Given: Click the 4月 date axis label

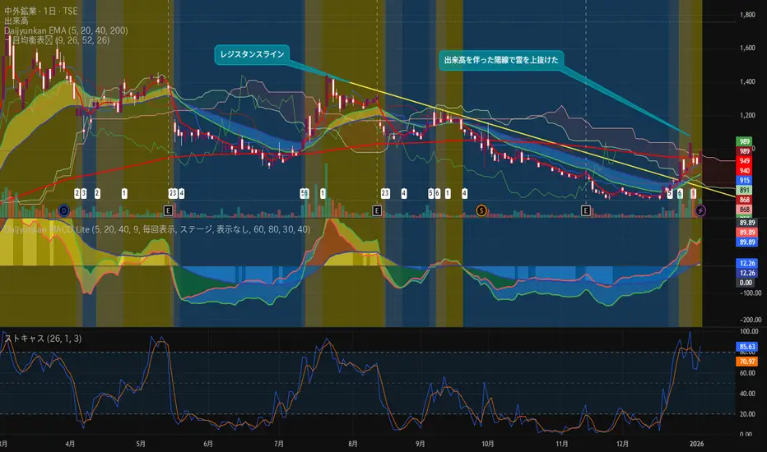Looking at the screenshot, I should [70, 444].
